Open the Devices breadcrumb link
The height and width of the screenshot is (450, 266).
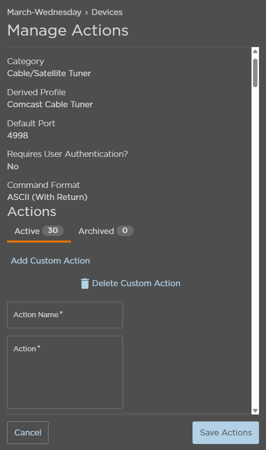[x=107, y=13]
